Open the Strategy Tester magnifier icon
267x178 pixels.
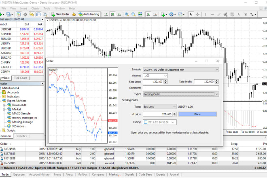[45, 14]
